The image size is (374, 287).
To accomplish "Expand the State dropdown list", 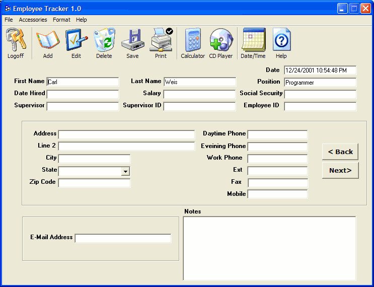I will tap(125, 172).
